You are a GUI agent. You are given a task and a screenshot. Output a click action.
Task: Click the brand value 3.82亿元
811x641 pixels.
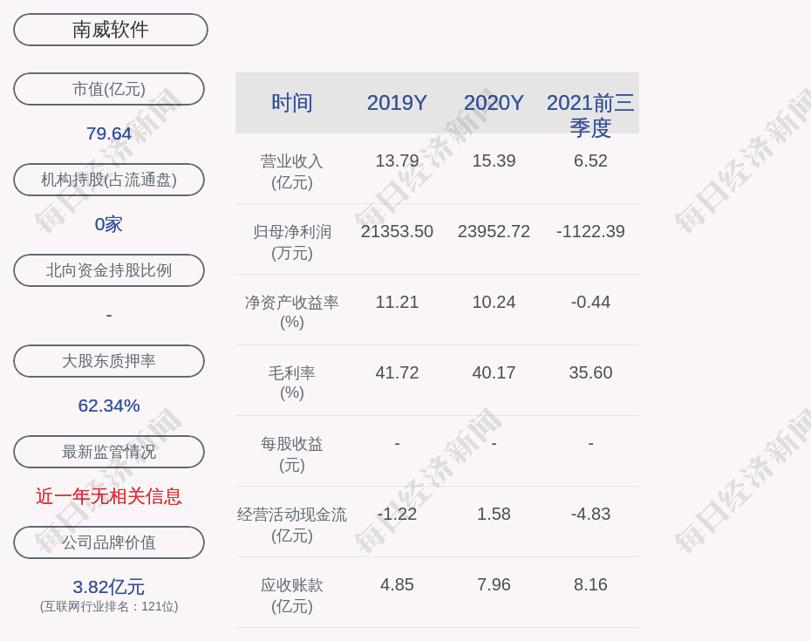tap(109, 587)
